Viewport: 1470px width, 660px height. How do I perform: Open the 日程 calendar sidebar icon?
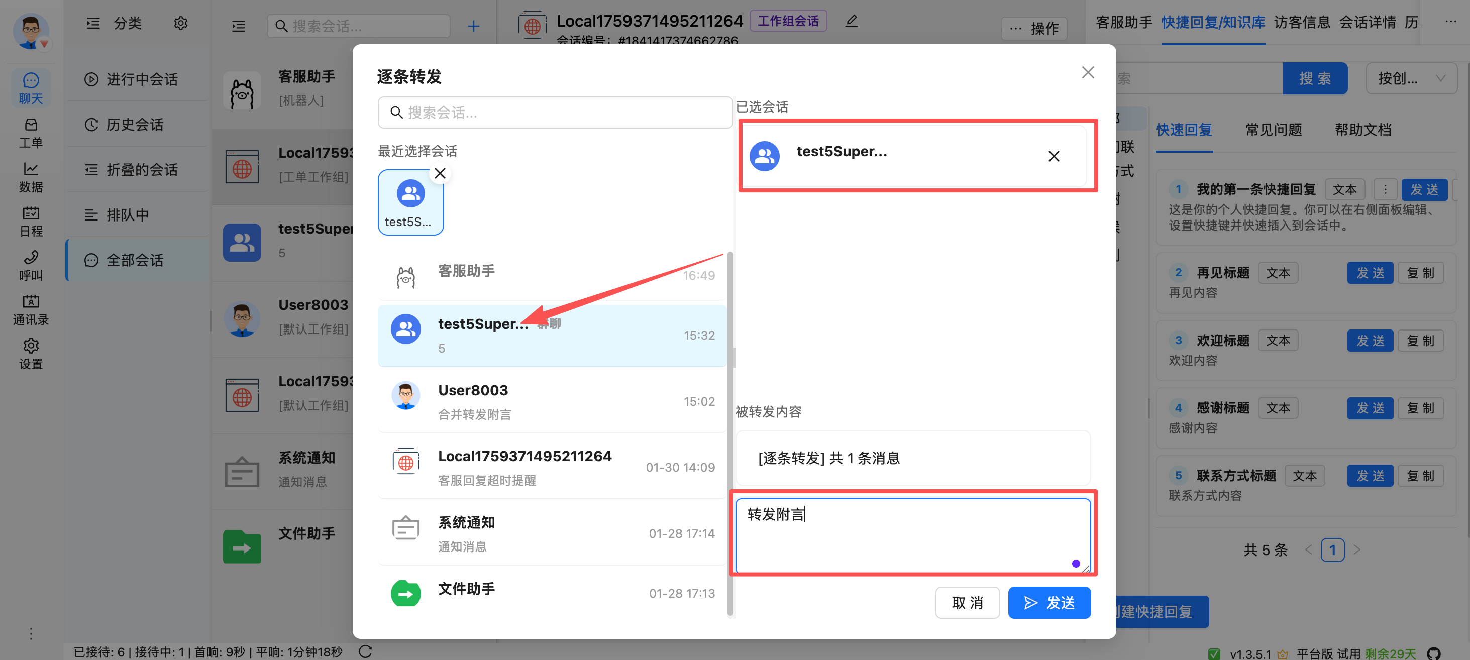click(x=31, y=222)
